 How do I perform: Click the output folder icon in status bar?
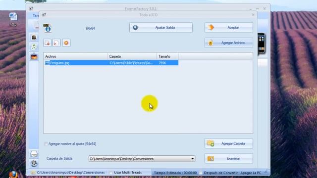click(x=33, y=173)
